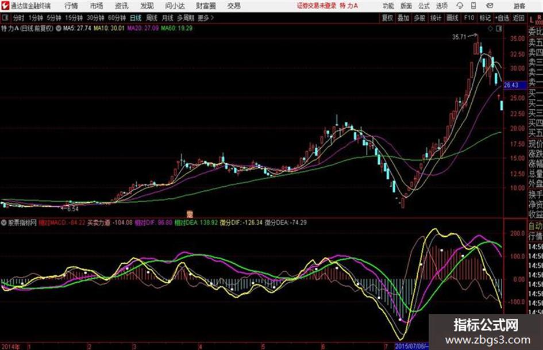This screenshot has width=543, height=350.
Task: Click the MA5: 27.74 indicator value
Action: (77, 28)
